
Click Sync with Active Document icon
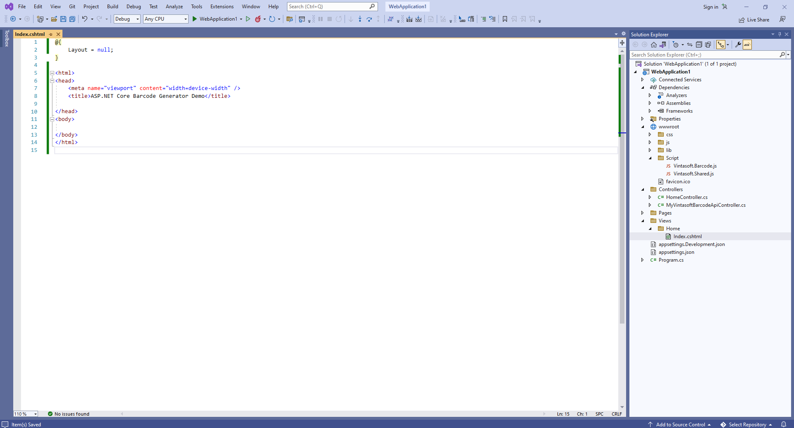click(x=690, y=45)
